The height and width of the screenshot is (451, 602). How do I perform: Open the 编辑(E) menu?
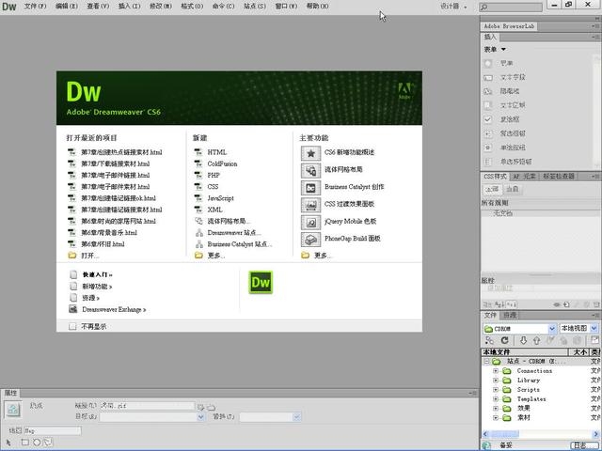click(x=67, y=7)
